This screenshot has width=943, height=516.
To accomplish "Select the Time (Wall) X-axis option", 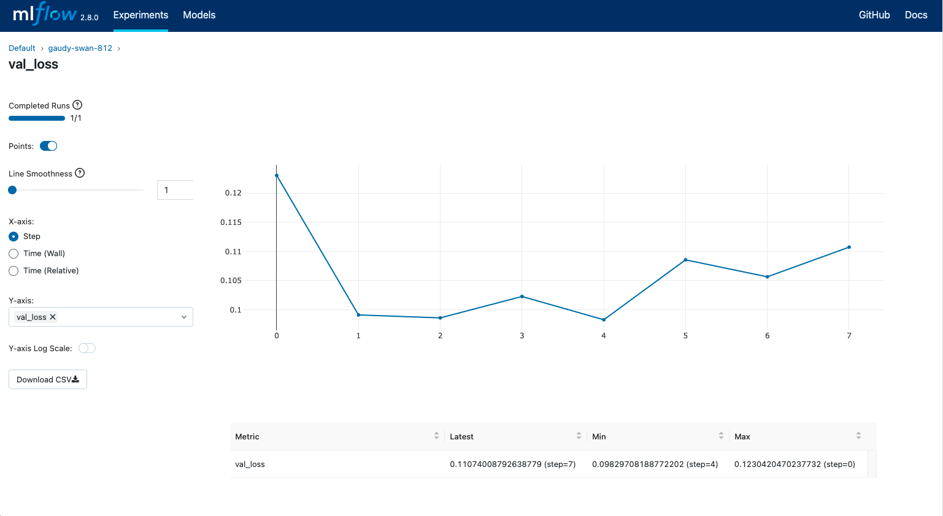I will point(13,253).
